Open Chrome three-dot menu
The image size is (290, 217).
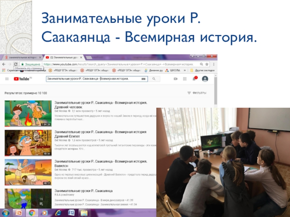tap(214, 64)
